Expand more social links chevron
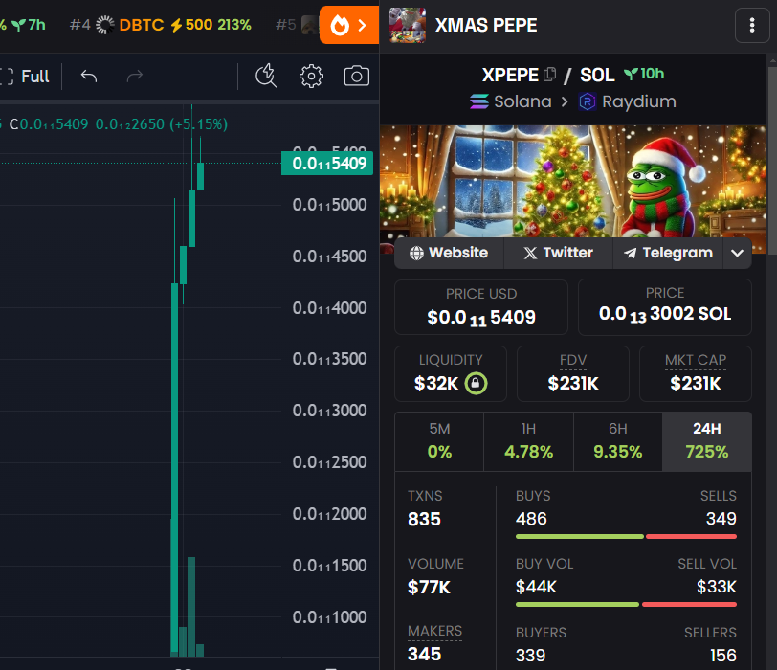 point(737,253)
